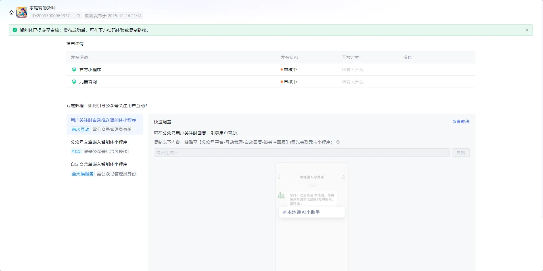Select the 自定义菜单嵌入智能体小程序 tab

pos(99,164)
